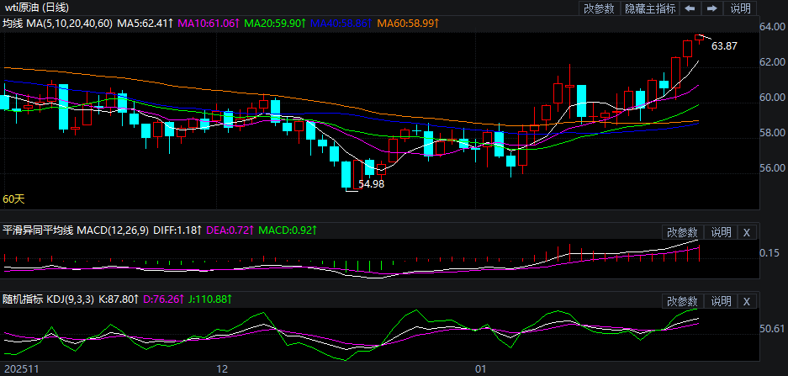Select the 平滑异同平均线 MACD(12,26,9) label

coord(77,230)
